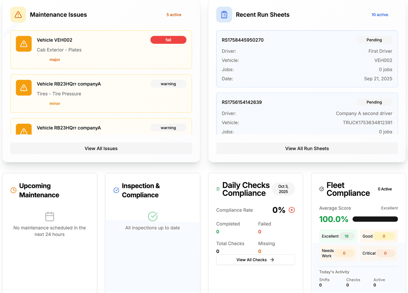Screen dimensions: 408x293
Task: Click View All Issues
Action: coord(101,148)
